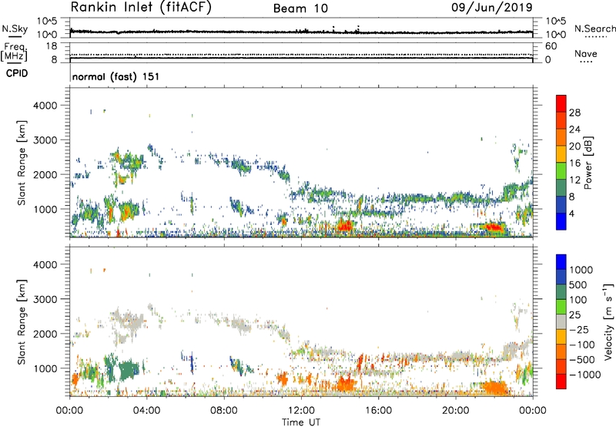The height and width of the screenshot is (427, 616).
Task: Click the 'CPID' row label
Action: (17, 73)
